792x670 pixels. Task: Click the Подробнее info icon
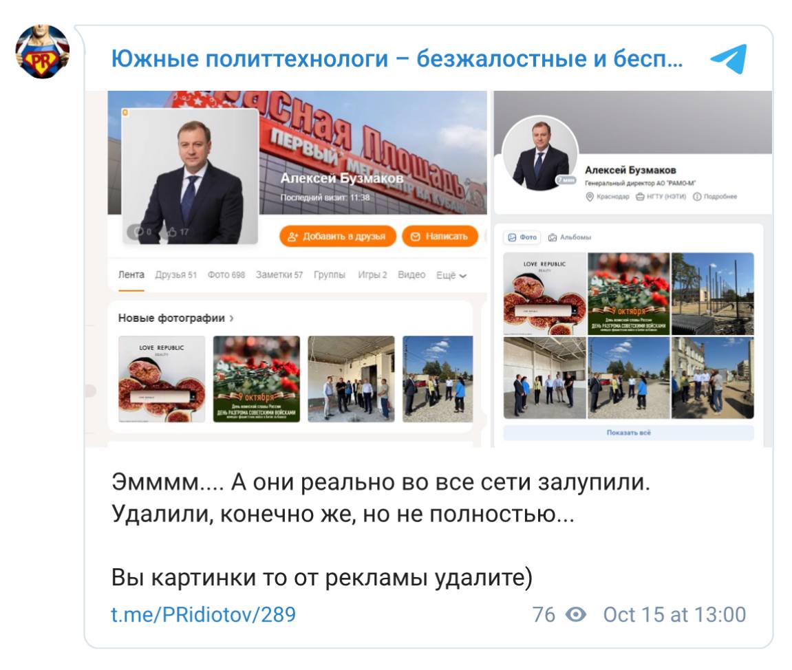697,197
